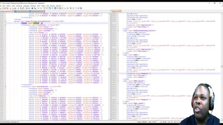Open the Edit menu
The width and height of the screenshot is (223, 125).
(x=4, y=6)
